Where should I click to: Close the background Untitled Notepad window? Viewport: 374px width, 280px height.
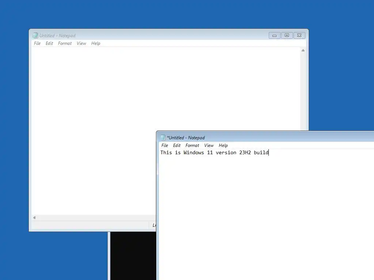tap(299, 35)
